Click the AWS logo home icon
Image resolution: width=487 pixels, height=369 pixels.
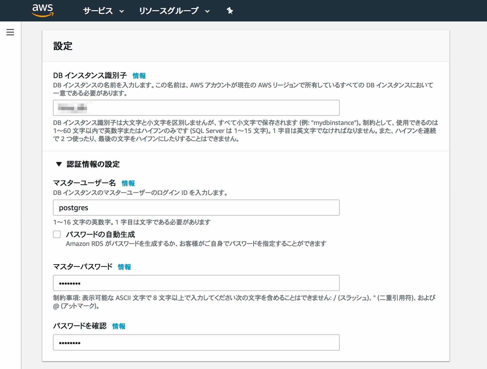43,10
